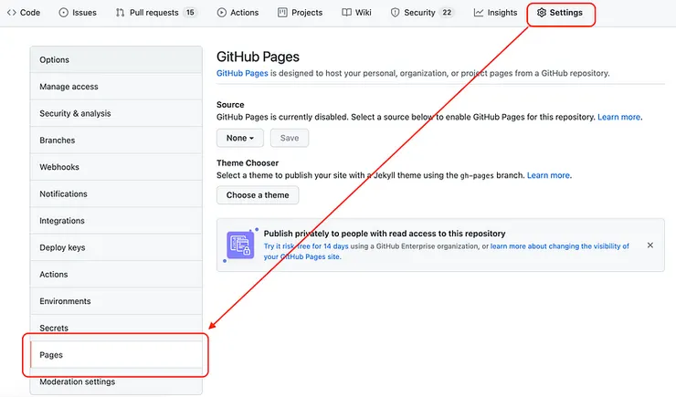Open the Insights tab
The width and height of the screenshot is (676, 397).
(495, 13)
